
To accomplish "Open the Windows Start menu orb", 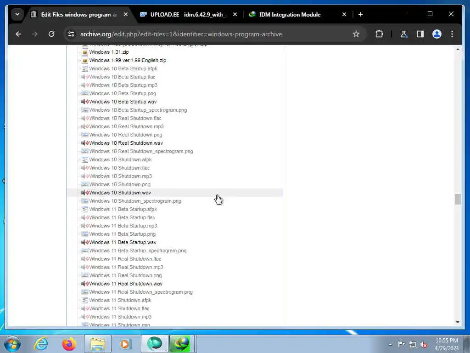I will coord(12,344).
